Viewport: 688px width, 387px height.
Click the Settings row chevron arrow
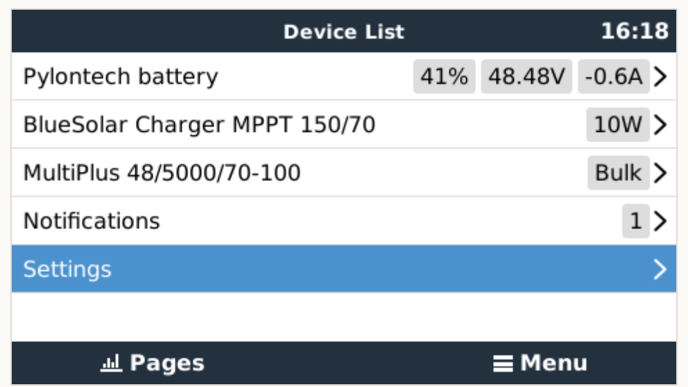(x=660, y=269)
